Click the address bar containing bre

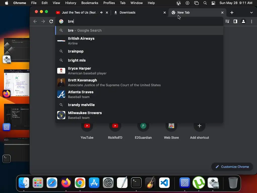coord(139,21)
